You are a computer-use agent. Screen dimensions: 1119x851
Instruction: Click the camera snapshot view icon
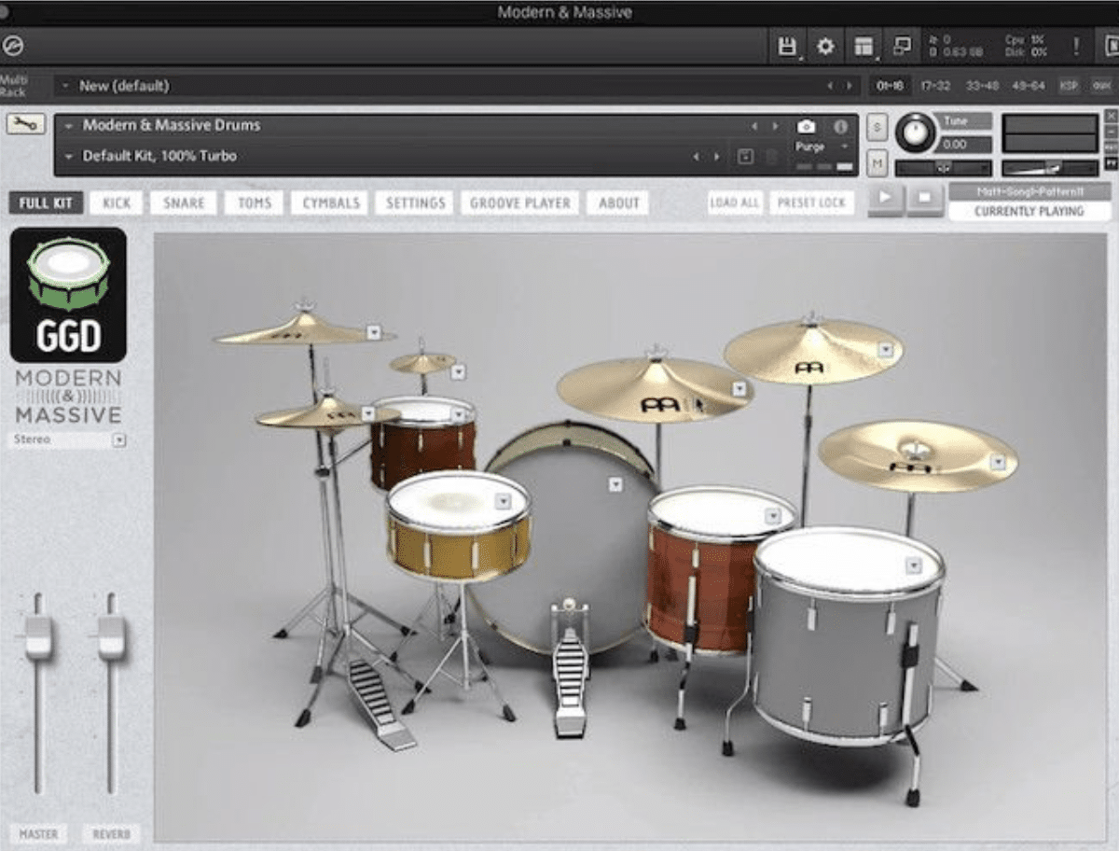[807, 127]
